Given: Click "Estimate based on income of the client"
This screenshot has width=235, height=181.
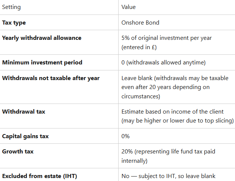Looking at the screenshot, I should pyautogui.click(x=172, y=112).
